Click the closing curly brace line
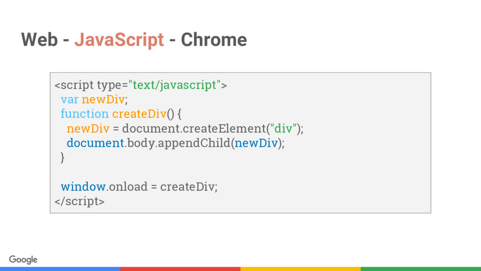This screenshot has height=271, width=481. pos(62,158)
